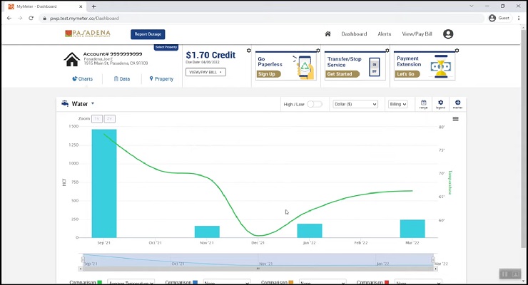This screenshot has width=528, height=285.
Task: Reload the page with browser refresh icon
Action: 31,18
